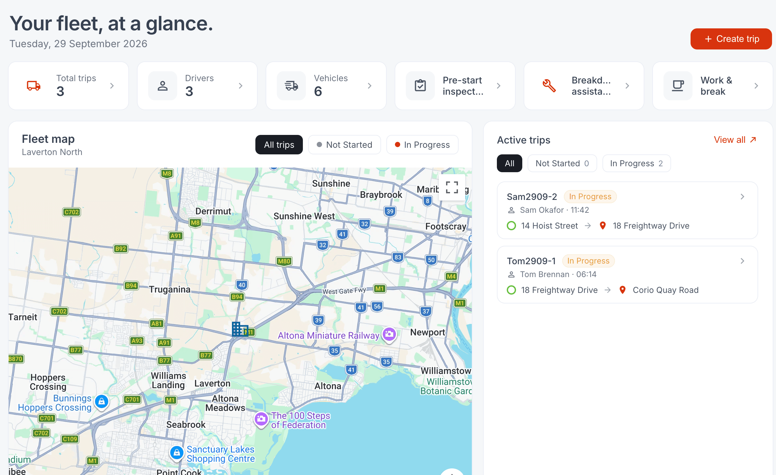Click the person icon in Drivers card
This screenshot has height=475, width=776.
(162, 86)
